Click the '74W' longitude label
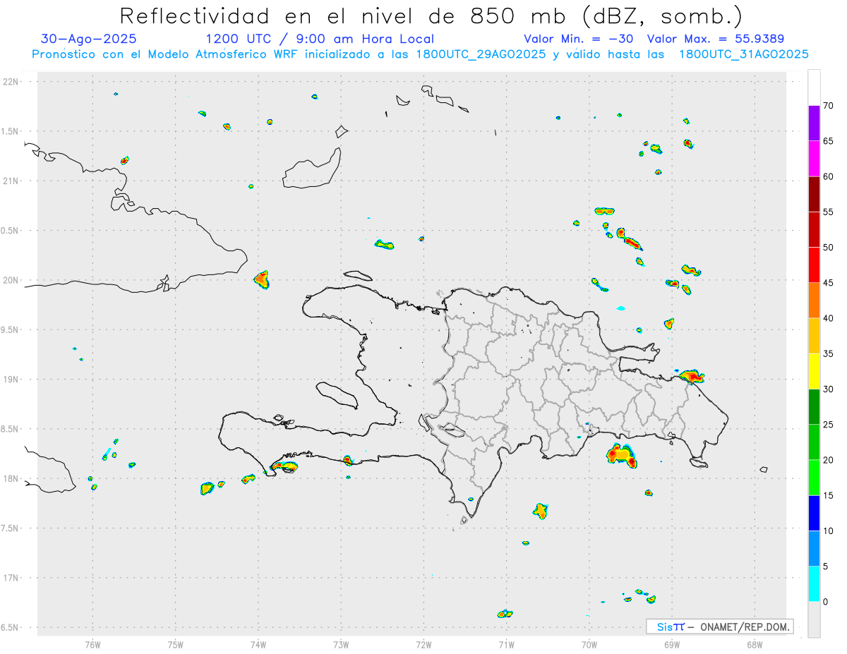The width and height of the screenshot is (847, 654). [258, 644]
